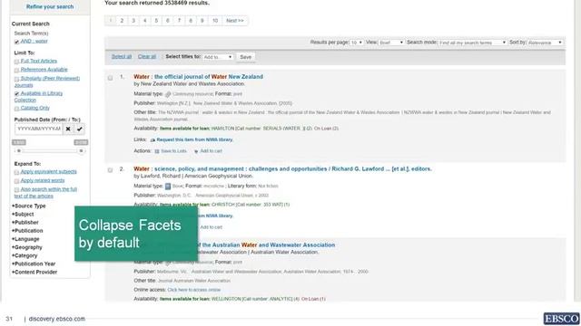Open the View dropdown
The height and width of the screenshot is (326, 581).
click(391, 43)
